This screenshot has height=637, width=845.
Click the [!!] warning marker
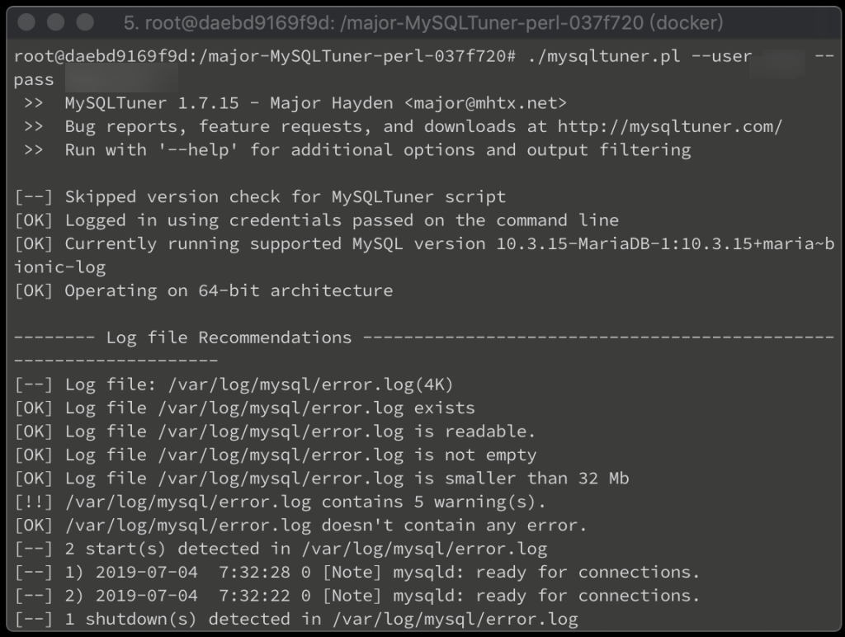click(33, 503)
